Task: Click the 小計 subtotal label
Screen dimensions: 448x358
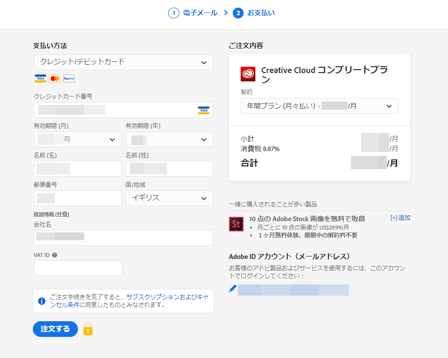Action: [x=248, y=139]
